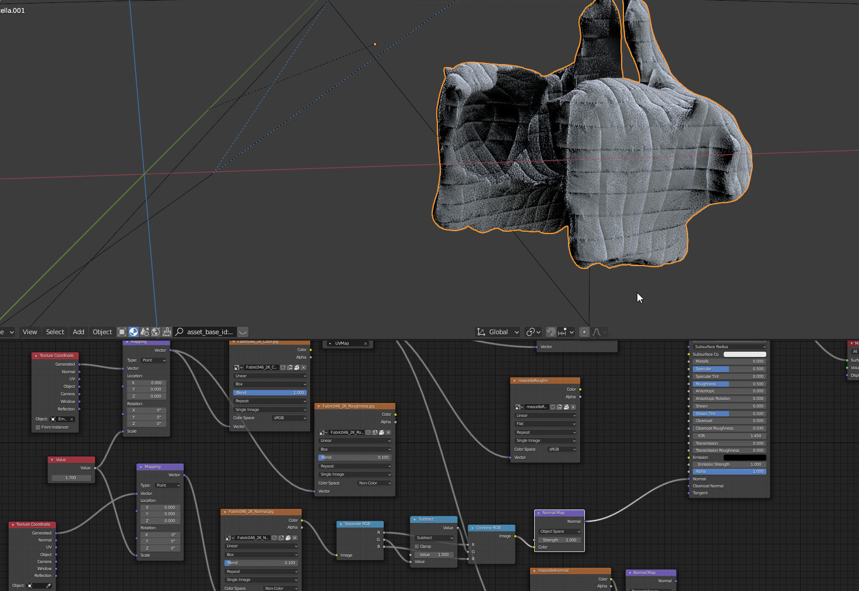The width and height of the screenshot is (859, 591).
Task: Open the Add menu
Action: [x=79, y=332]
